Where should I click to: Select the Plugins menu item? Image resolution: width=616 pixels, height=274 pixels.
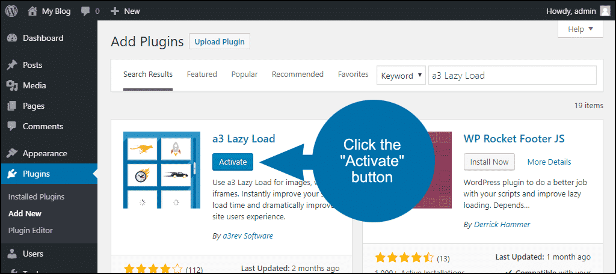(x=49, y=174)
